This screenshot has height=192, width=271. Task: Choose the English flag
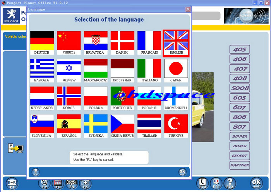click(176, 43)
